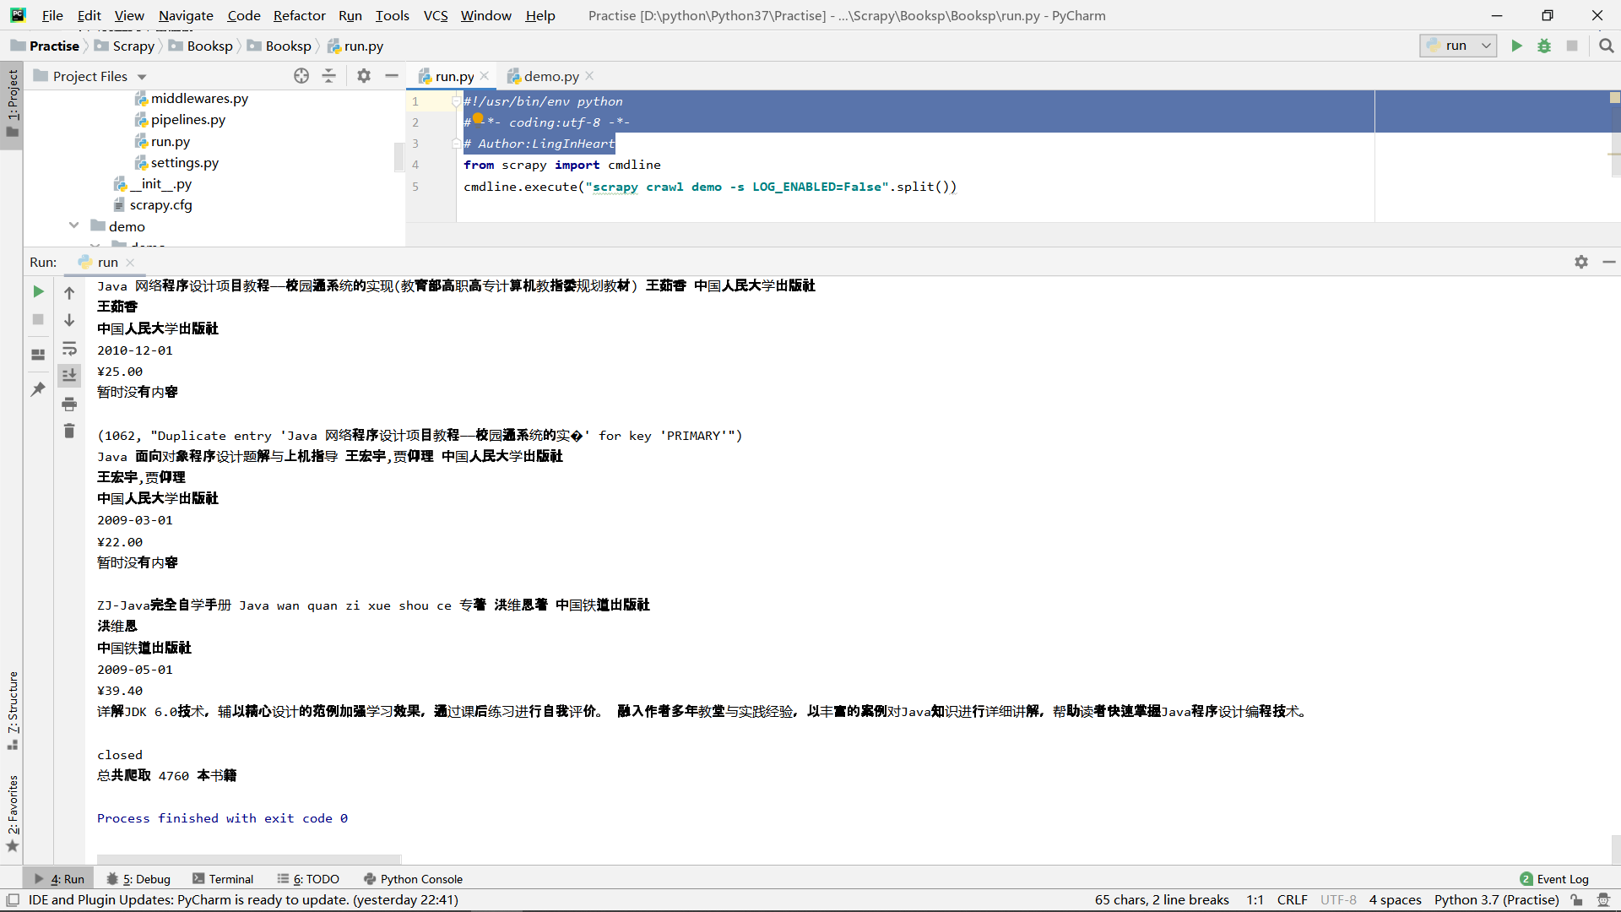Click line 5 in the editor gutter

click(x=415, y=187)
